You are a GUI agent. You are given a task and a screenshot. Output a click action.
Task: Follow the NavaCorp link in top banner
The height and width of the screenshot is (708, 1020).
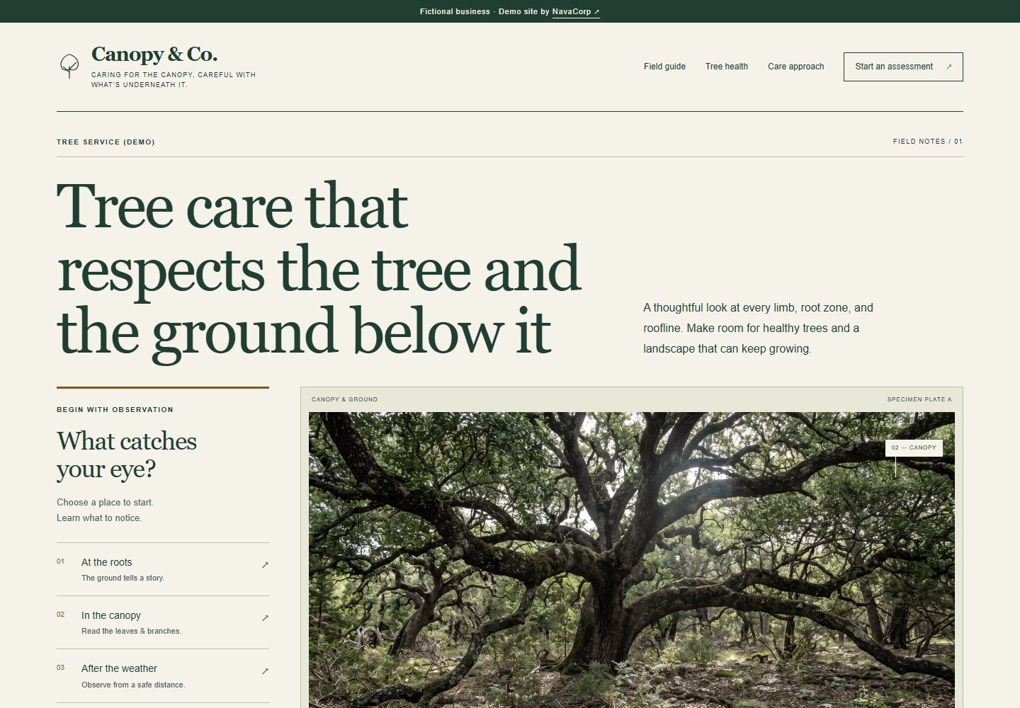[x=576, y=11]
